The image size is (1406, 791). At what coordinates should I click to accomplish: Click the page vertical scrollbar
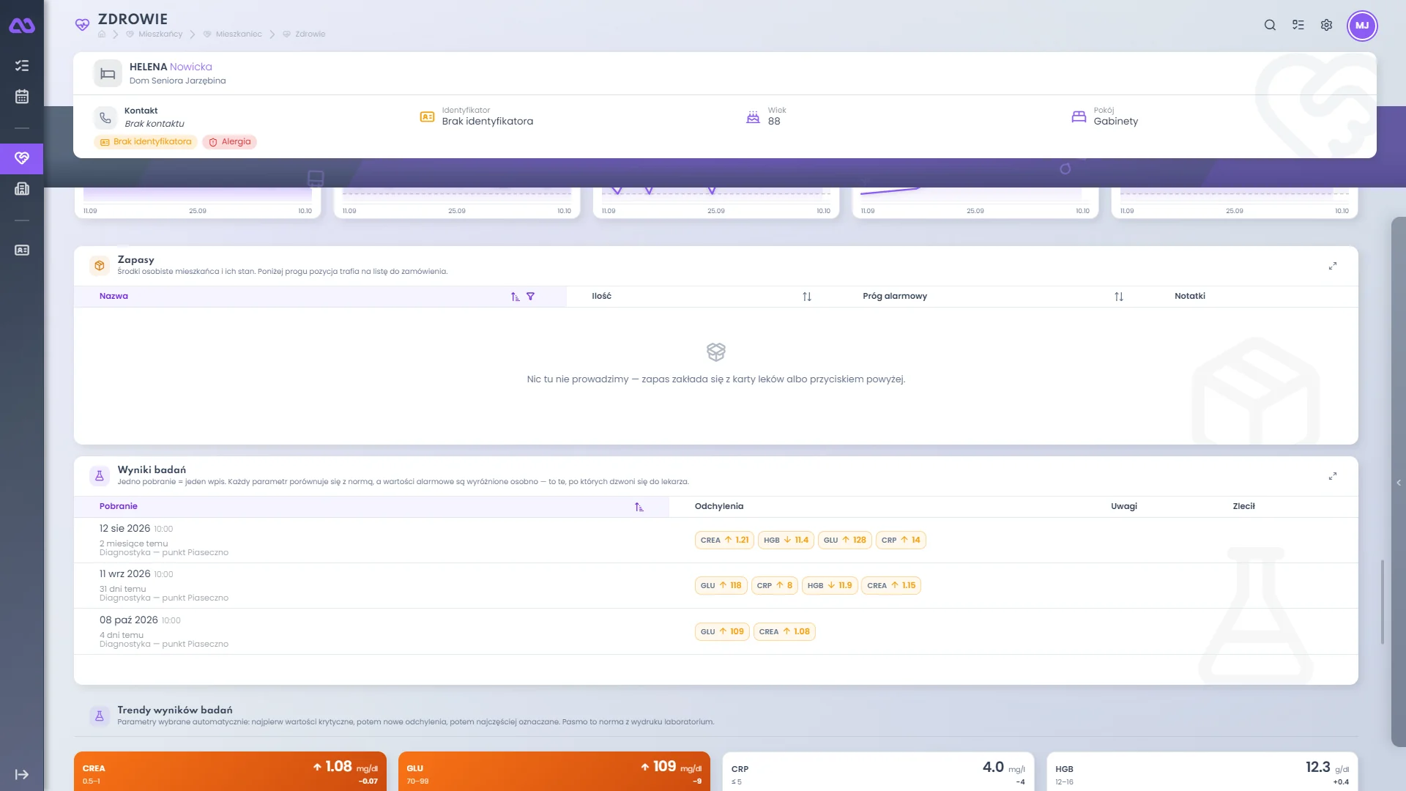tap(1383, 602)
